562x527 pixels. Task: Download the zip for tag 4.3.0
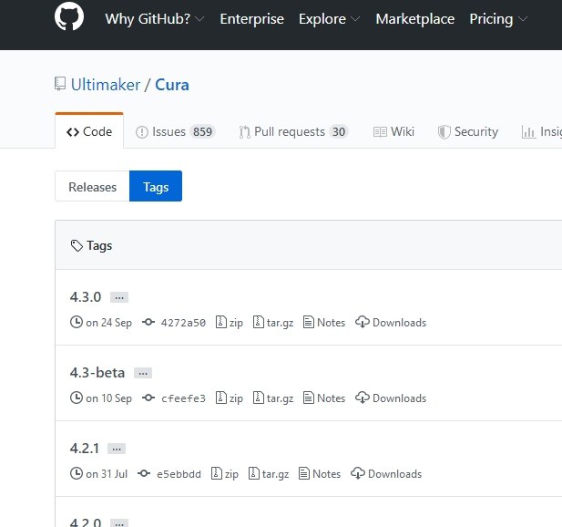pos(229,323)
